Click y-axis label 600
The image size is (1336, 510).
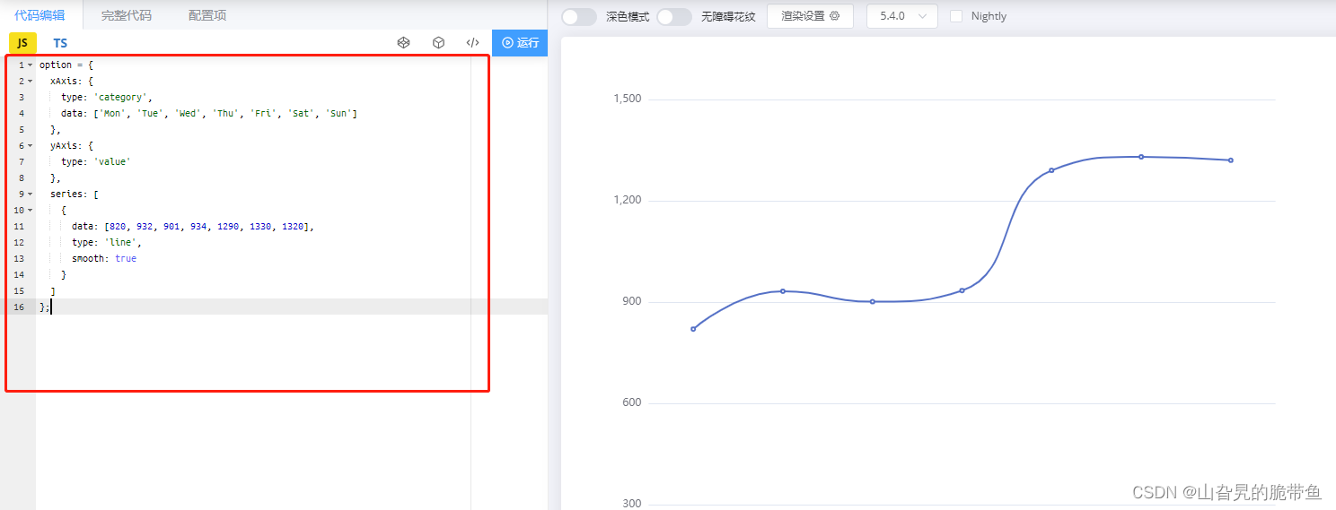click(633, 402)
